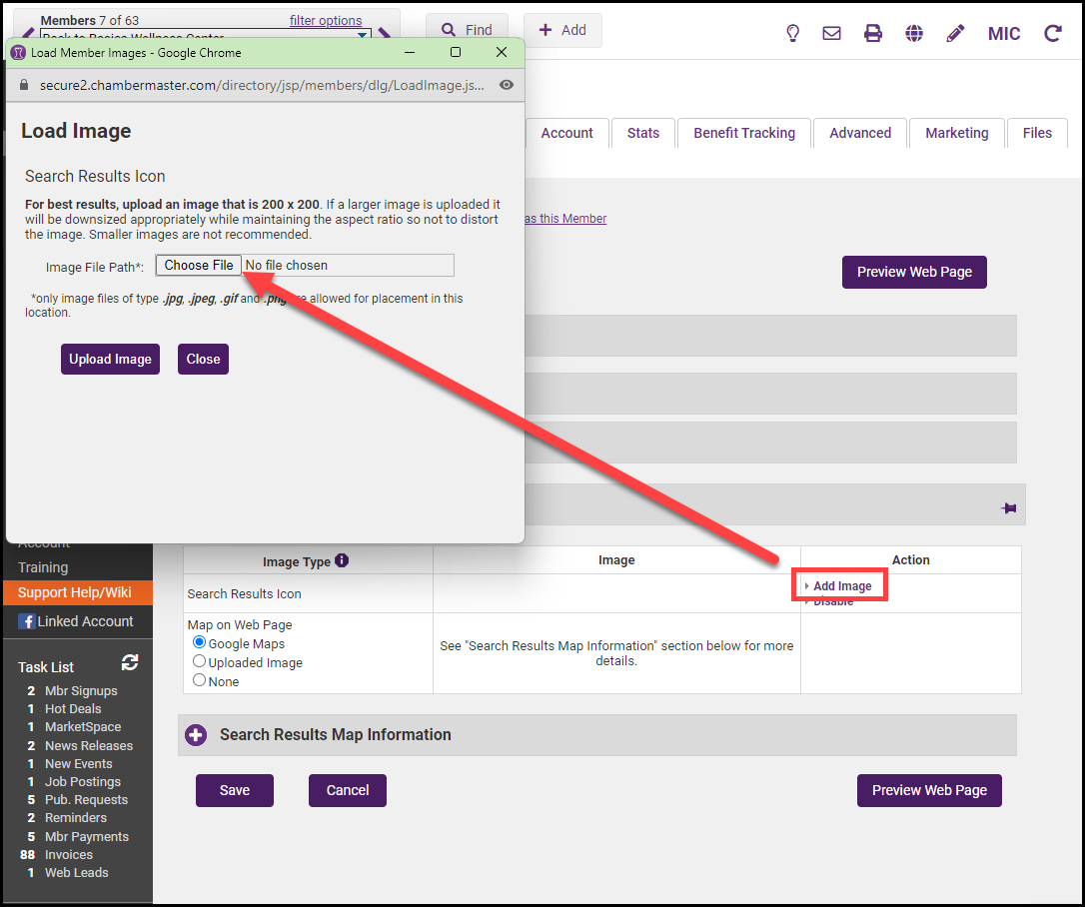Select None for Map on Web Page
Screen dimensions: 1085x907
click(200, 680)
